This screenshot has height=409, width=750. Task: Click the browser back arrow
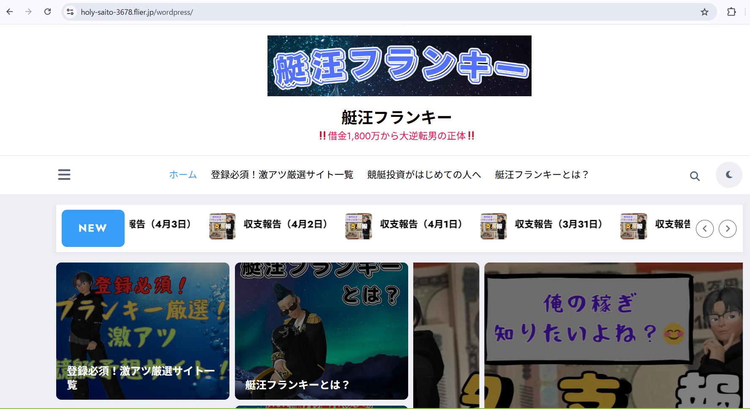pos(9,12)
